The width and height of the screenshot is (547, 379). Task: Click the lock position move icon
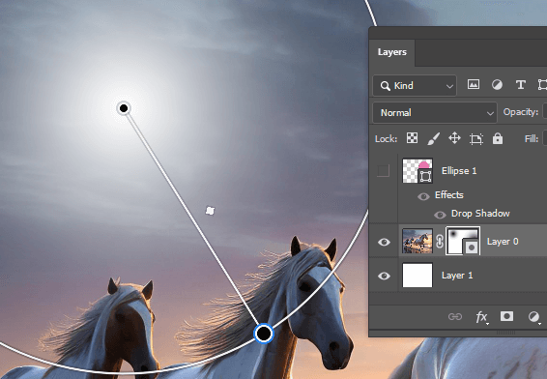(454, 138)
